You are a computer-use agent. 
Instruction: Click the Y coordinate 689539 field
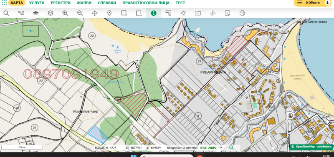click(155, 148)
